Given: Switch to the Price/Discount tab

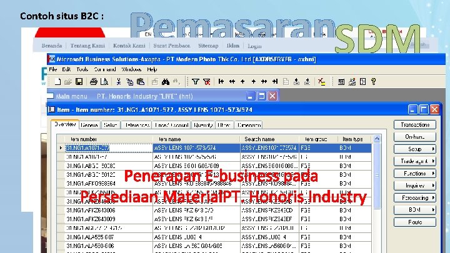Looking at the screenshot, I should (x=171, y=125).
